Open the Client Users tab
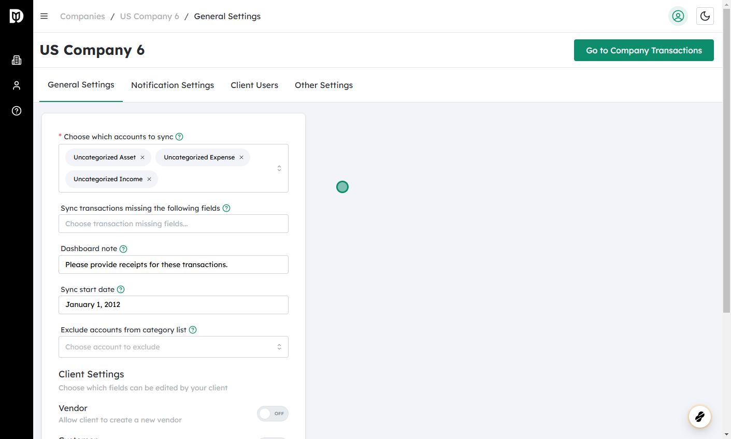The width and height of the screenshot is (731, 439). 254,85
